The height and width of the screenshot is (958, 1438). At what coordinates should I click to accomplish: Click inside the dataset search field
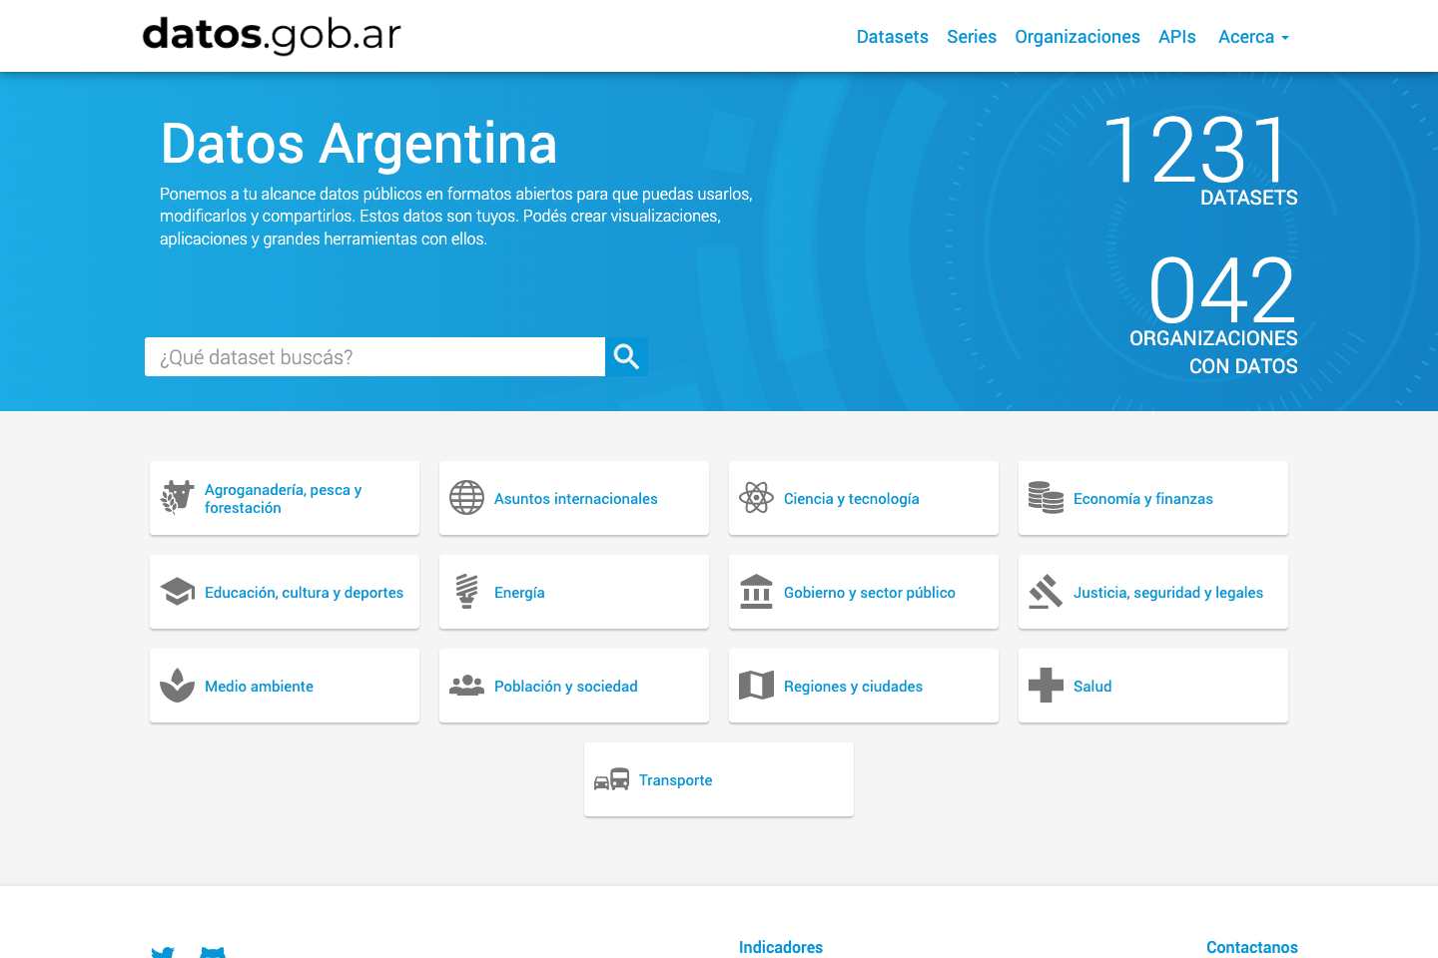374,356
